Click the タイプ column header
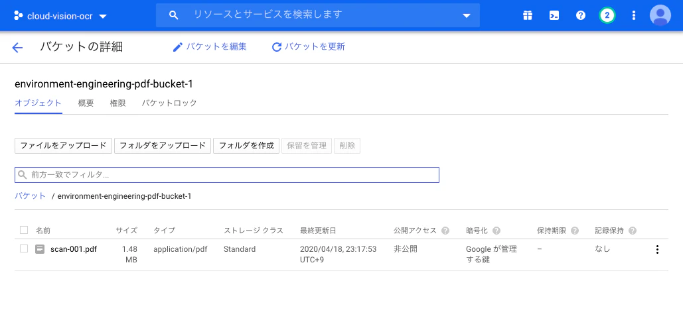 click(x=164, y=231)
